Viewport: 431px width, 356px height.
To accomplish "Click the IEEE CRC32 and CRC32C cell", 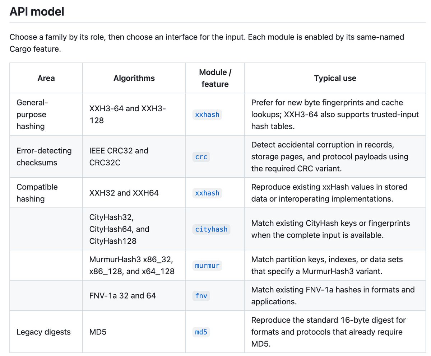I will 134,156.
